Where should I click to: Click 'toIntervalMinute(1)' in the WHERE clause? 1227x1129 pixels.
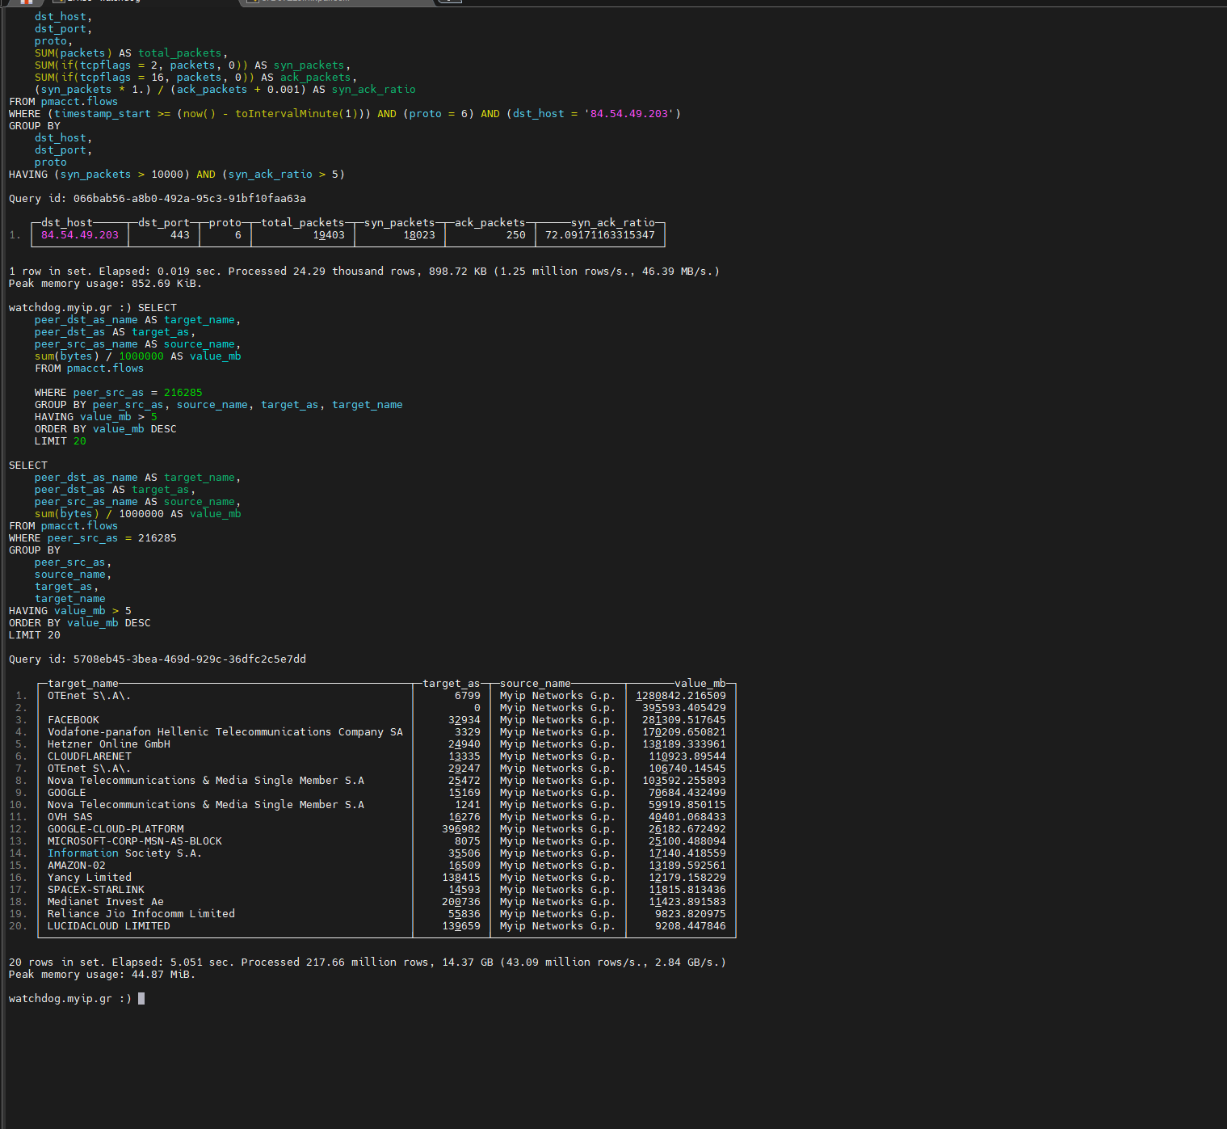click(296, 114)
